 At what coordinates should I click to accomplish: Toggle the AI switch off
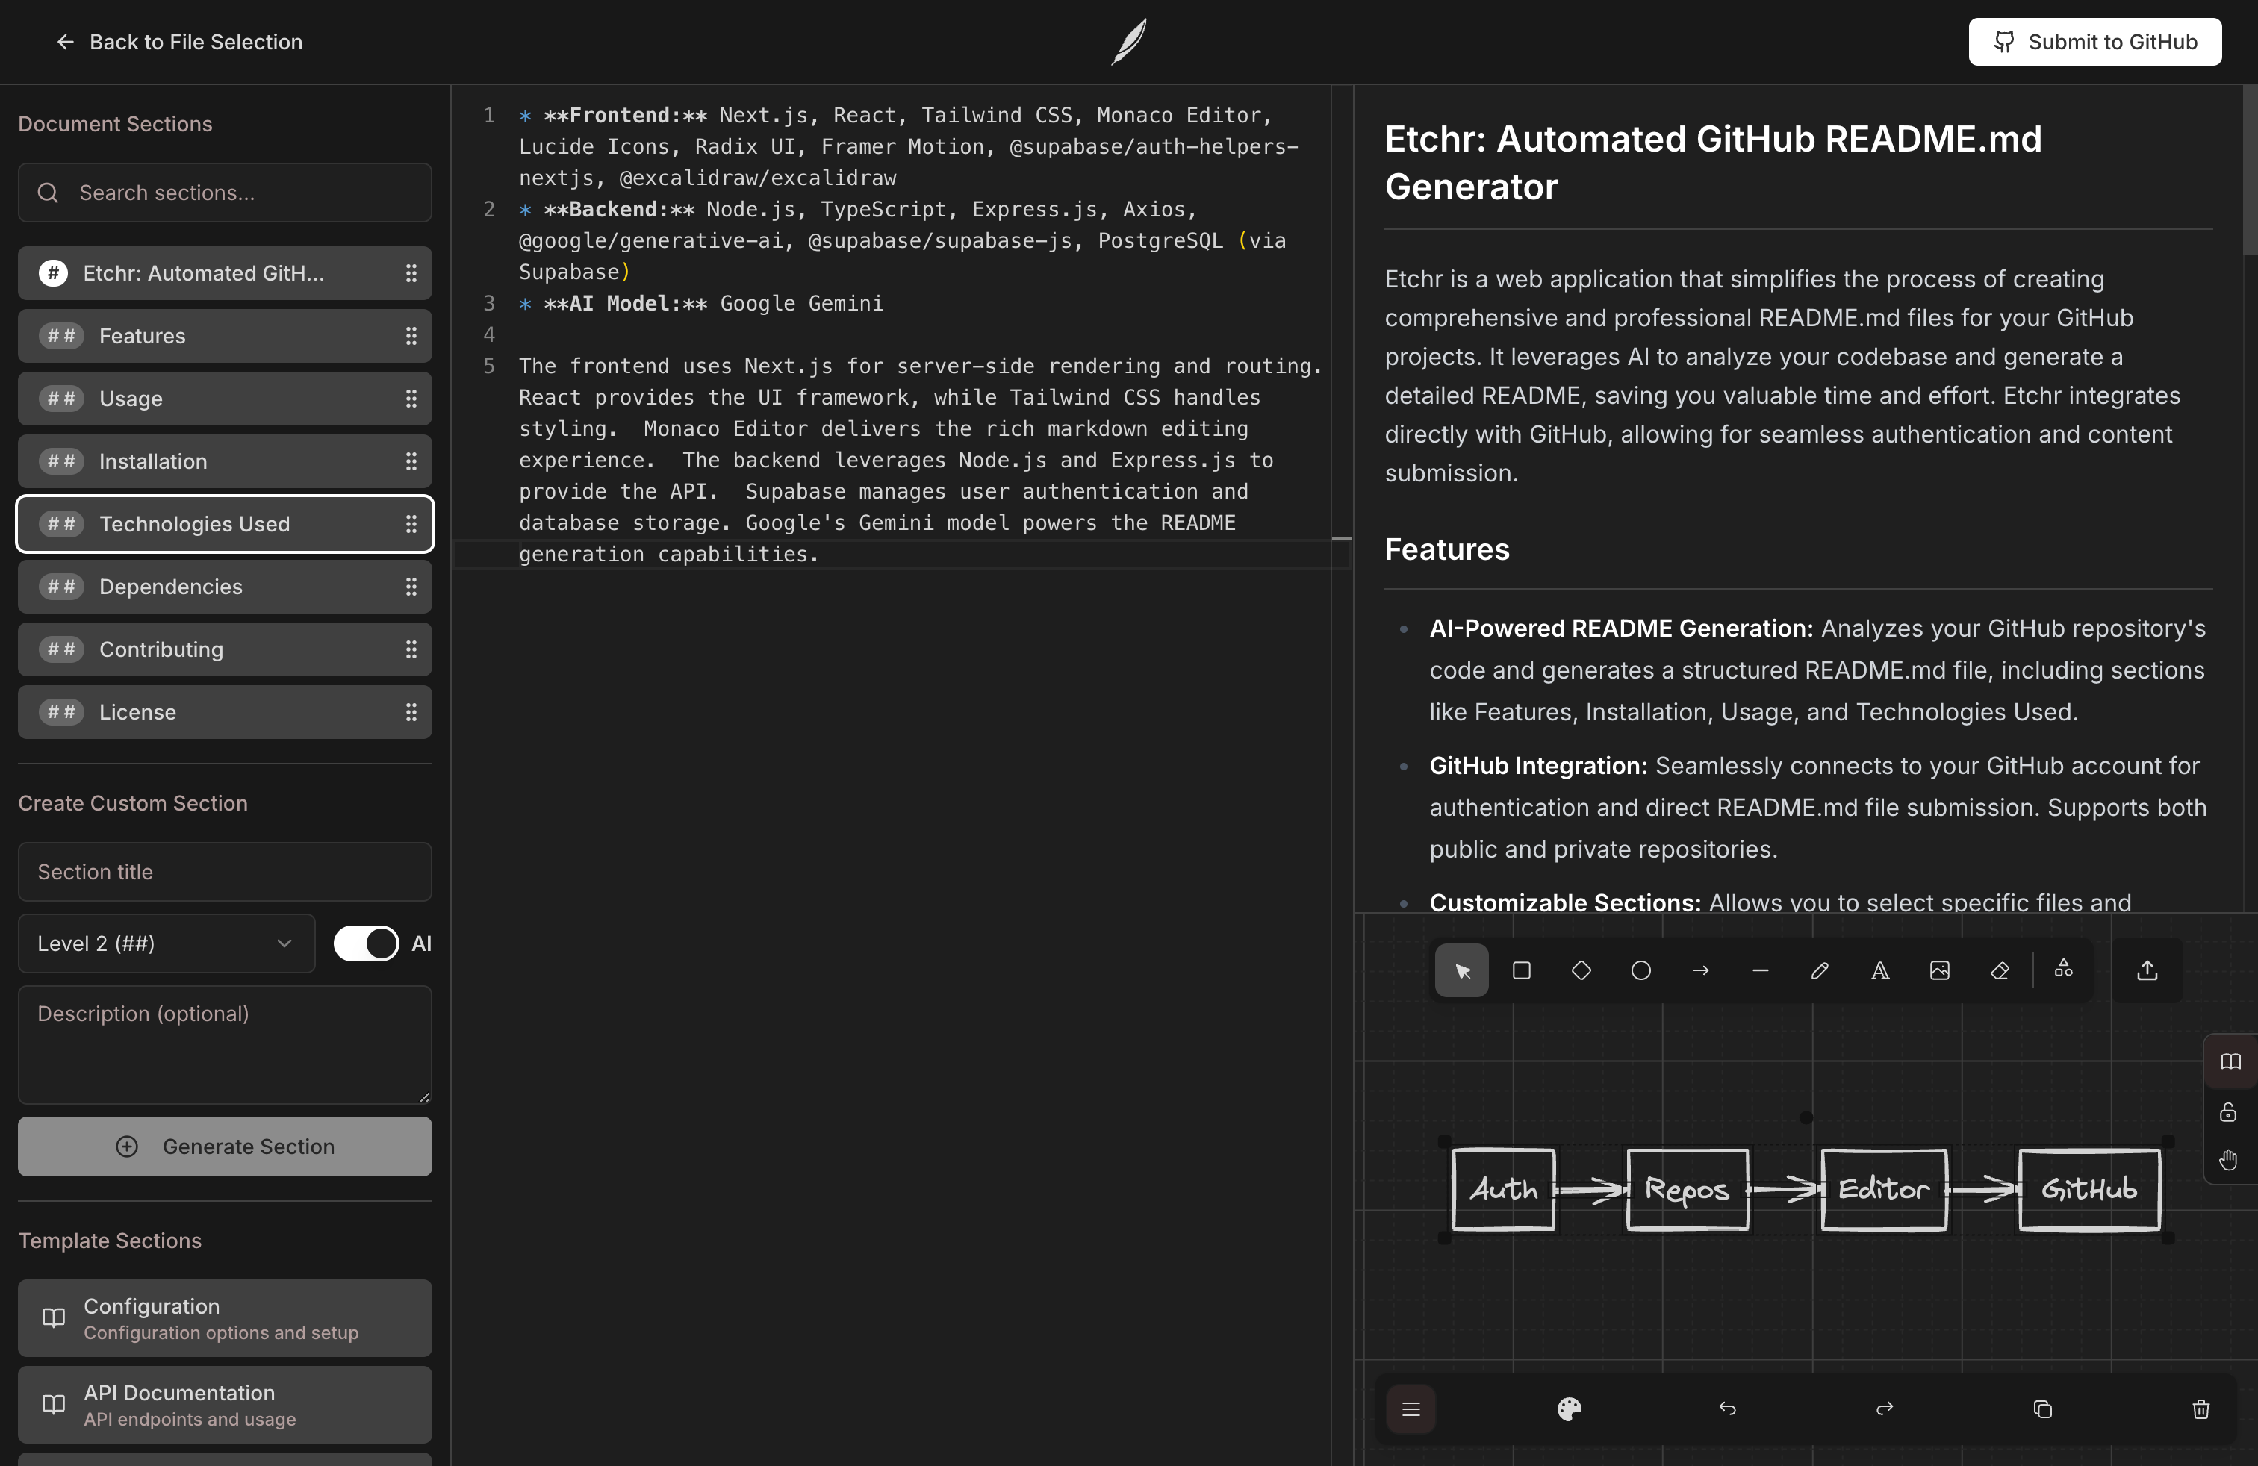tap(366, 943)
